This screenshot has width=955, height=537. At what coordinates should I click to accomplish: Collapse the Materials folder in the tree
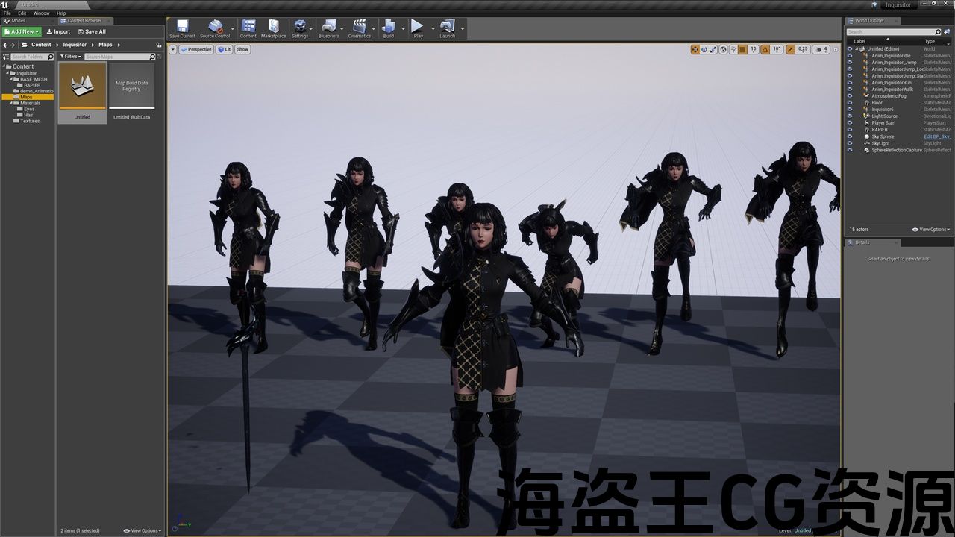[11, 103]
